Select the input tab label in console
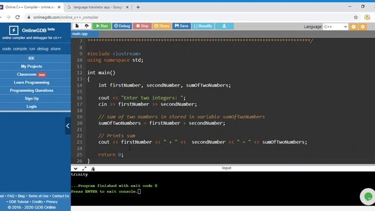Viewport: 375px width, 211px height. pos(227,168)
